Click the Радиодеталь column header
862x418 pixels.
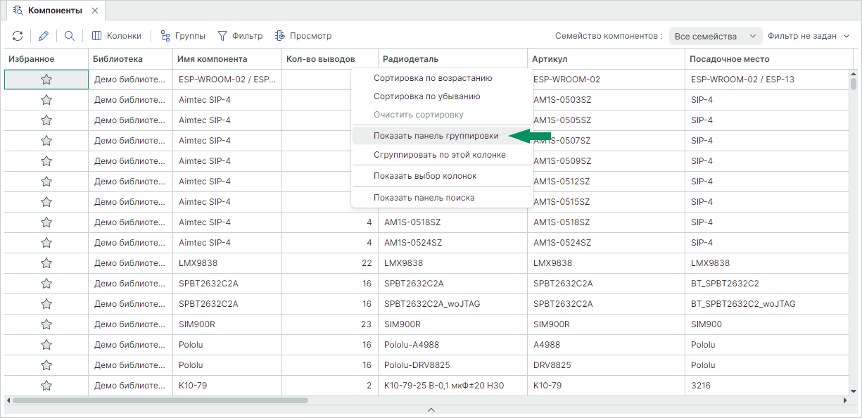[x=452, y=59]
